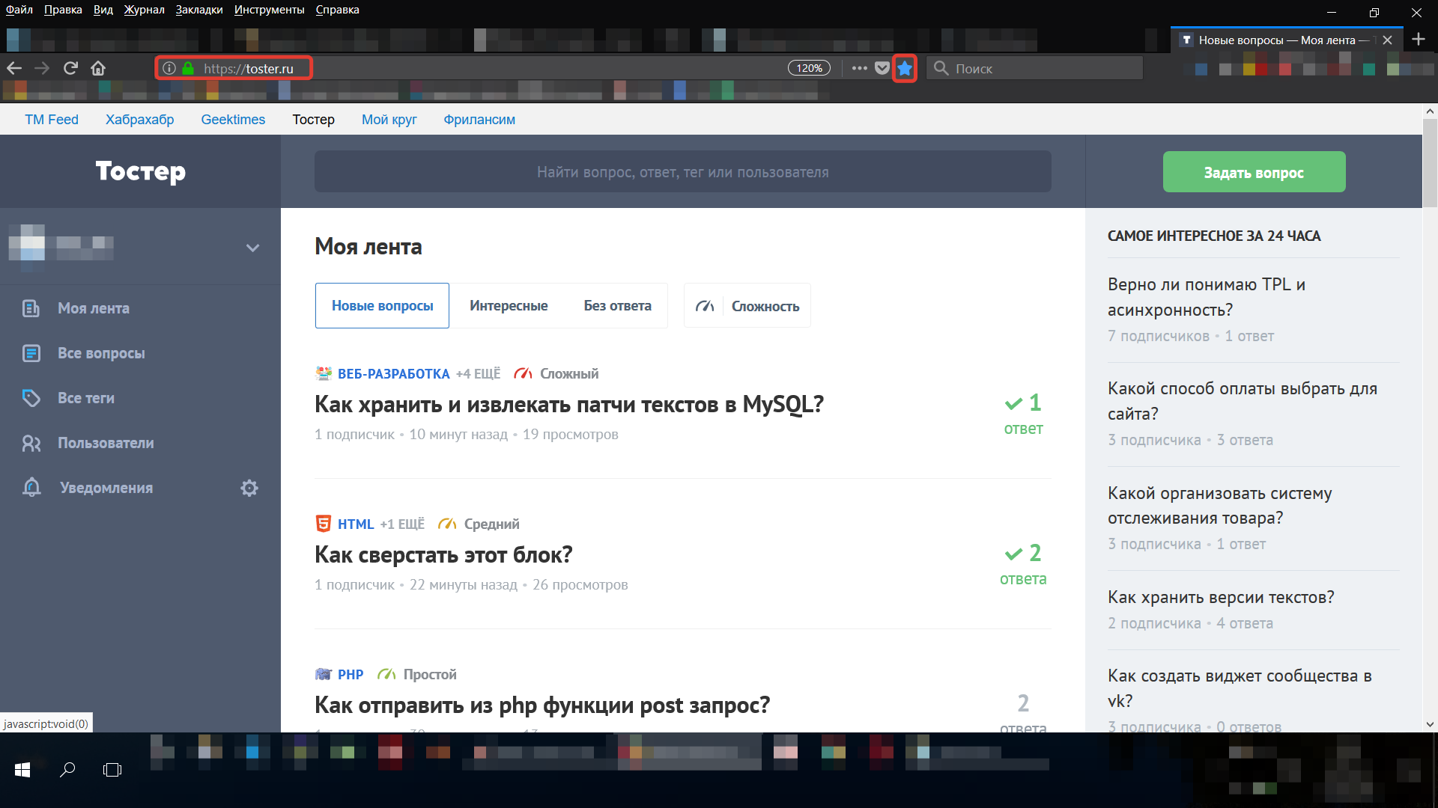The height and width of the screenshot is (808, 1438).
Task: Open Как хранить версии текстов question
Action: [x=1221, y=597]
